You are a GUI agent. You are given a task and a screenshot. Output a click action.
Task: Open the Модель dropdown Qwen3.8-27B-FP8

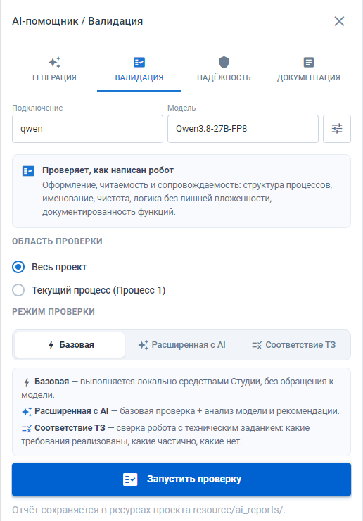pos(243,129)
